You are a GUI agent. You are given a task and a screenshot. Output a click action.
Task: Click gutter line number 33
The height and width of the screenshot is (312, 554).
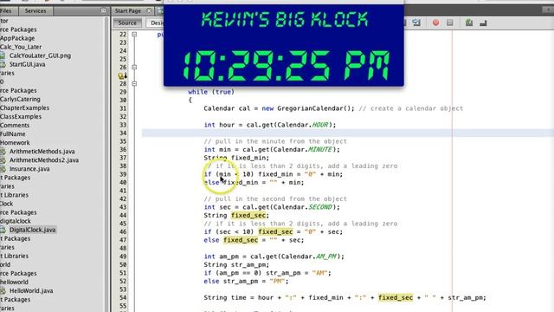click(123, 125)
